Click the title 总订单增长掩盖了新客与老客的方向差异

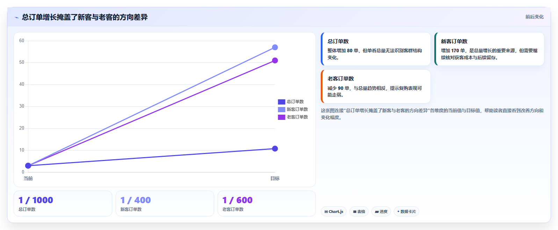85,17
